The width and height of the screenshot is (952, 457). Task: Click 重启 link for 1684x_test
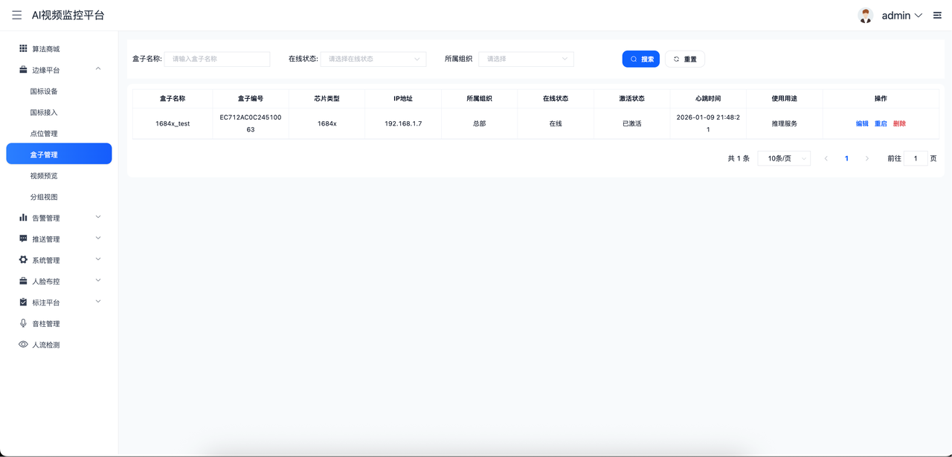[881, 123]
